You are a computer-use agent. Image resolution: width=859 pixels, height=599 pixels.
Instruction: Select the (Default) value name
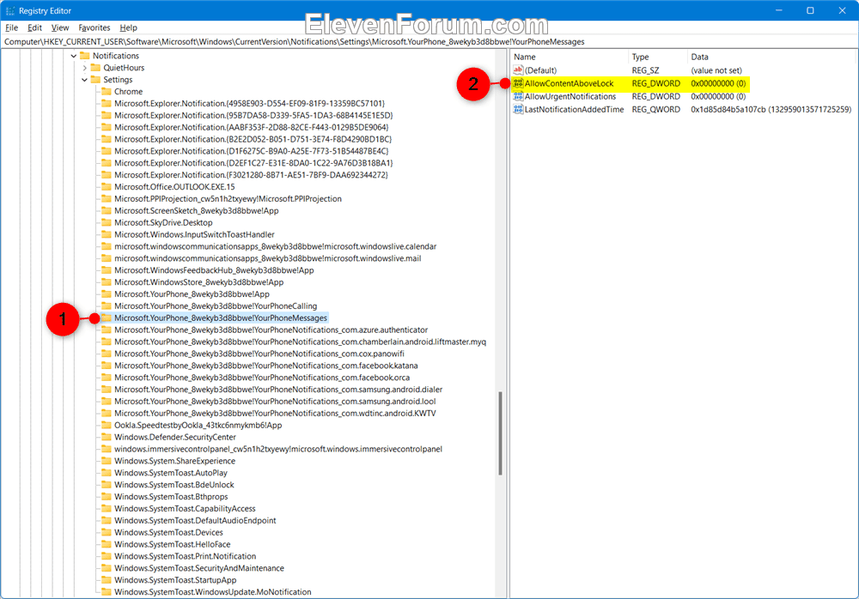pyautogui.click(x=540, y=70)
